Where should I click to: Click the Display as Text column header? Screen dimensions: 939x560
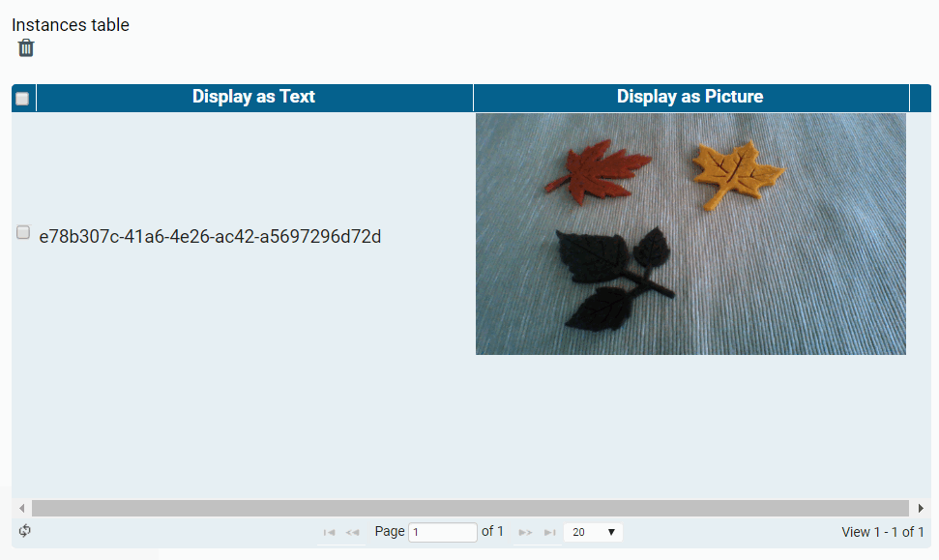[x=253, y=97]
